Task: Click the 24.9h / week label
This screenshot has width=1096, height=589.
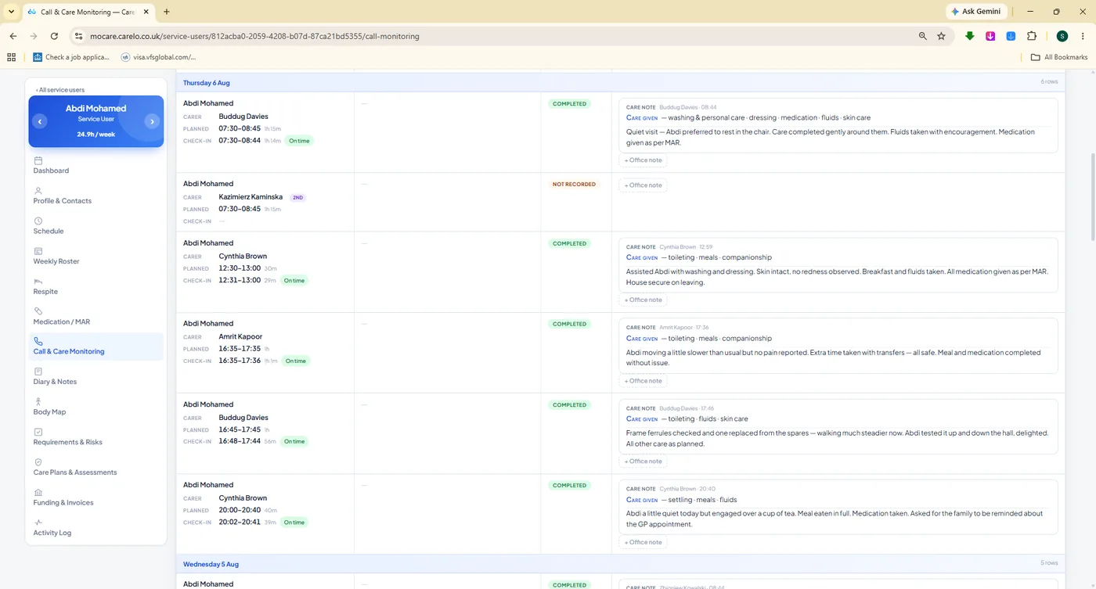Action: pos(96,135)
